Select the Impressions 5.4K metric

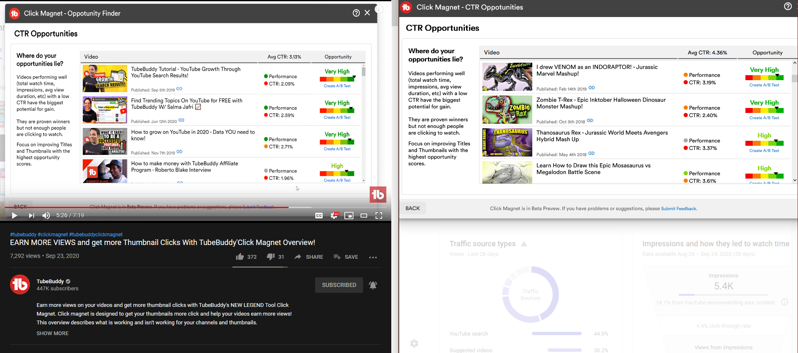click(724, 282)
